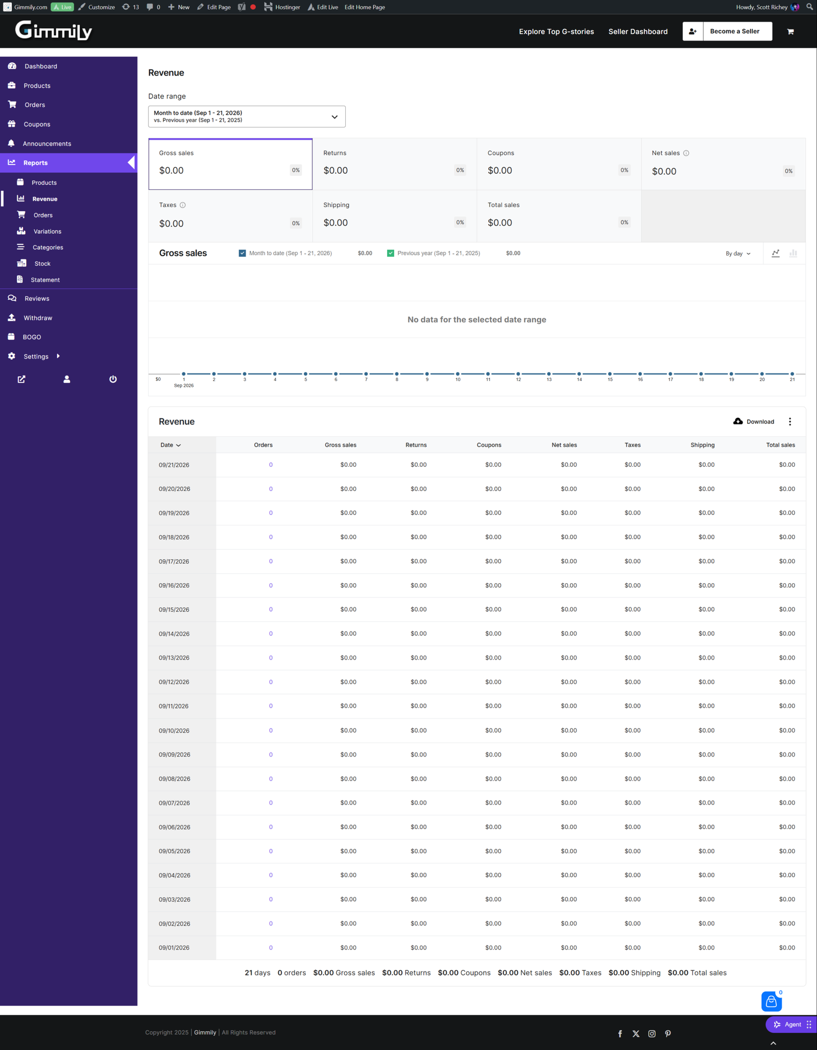
Task: Open Coupons in the sidebar
Action: point(37,124)
